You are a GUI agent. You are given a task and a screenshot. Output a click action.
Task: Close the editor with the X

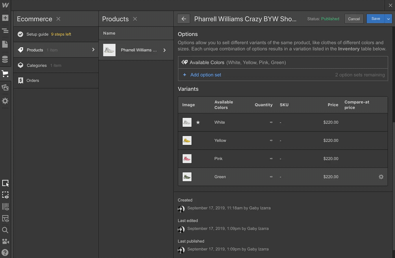point(390,5)
